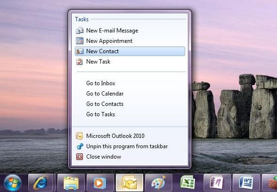Screen dimensions: 277x192
Task: Open Paint from the taskbar
Action: point(159,183)
